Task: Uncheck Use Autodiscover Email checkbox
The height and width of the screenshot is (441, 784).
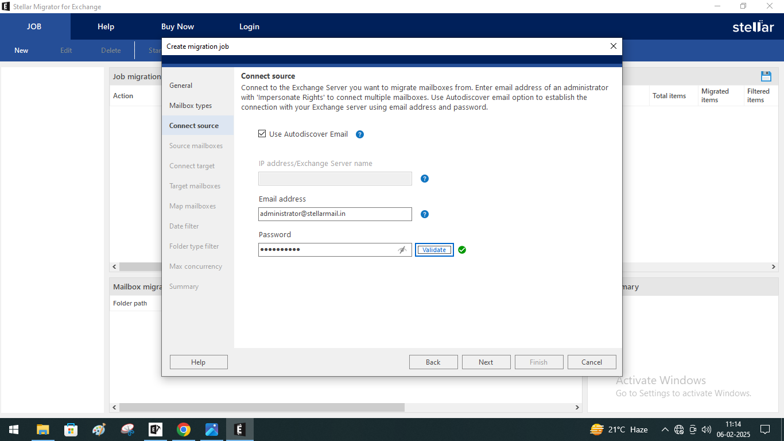Action: pyautogui.click(x=262, y=134)
